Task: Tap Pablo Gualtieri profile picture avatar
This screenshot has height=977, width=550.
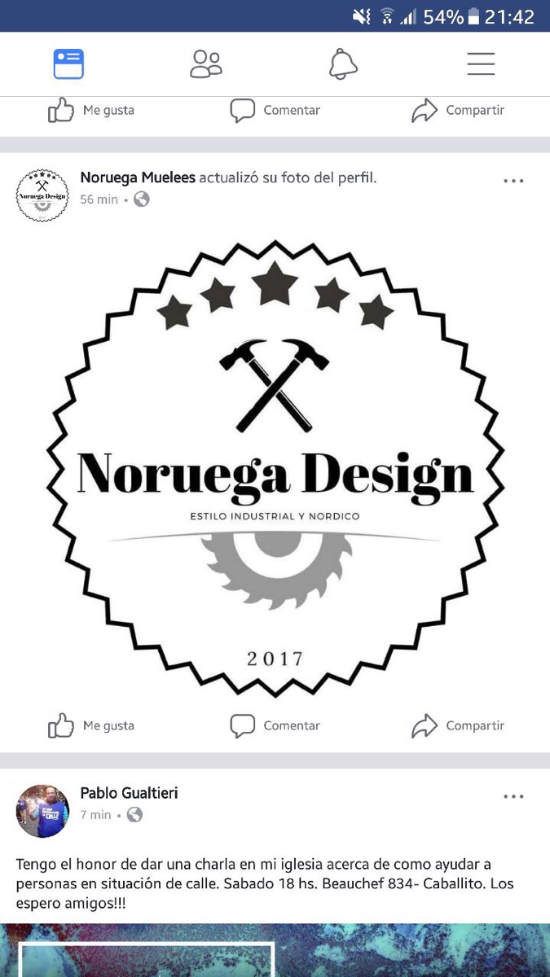Action: [42, 811]
